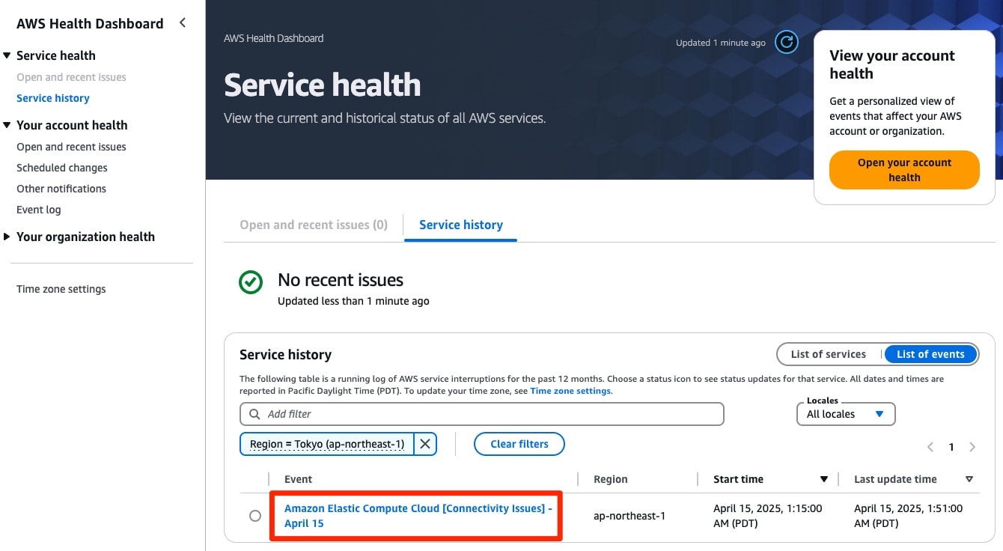
Task: Refresh the service health data
Action: [x=786, y=42]
